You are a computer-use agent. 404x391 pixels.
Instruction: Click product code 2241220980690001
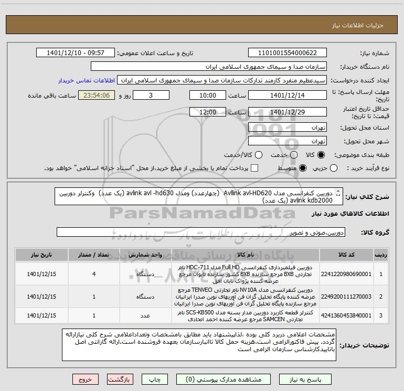[x=346, y=274]
